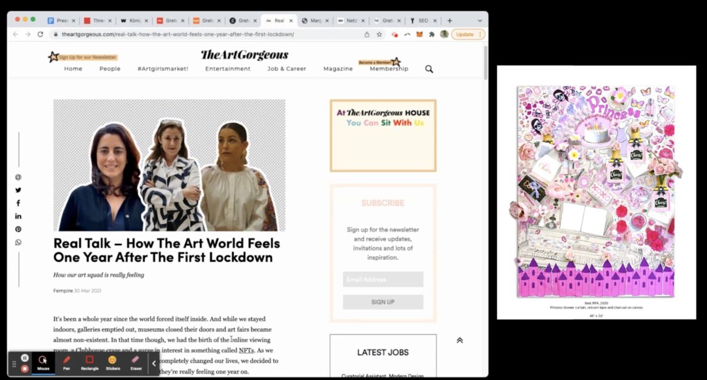Open the Chrome profile avatar

click(444, 34)
